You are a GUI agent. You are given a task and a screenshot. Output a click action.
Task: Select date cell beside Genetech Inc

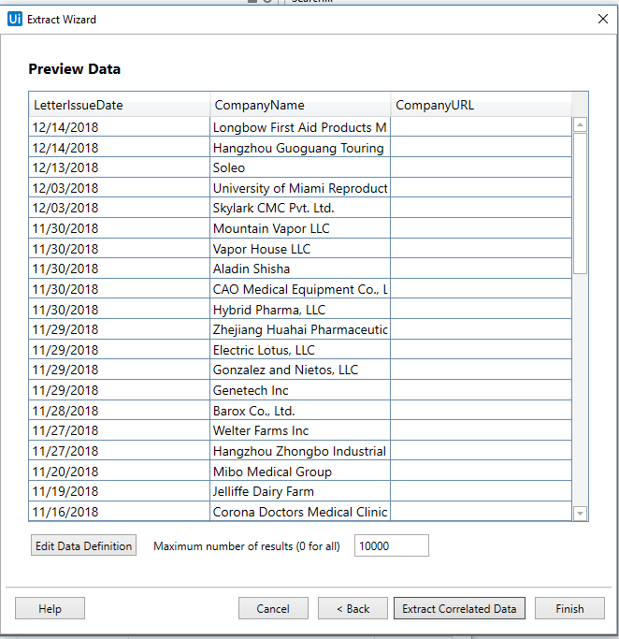[x=120, y=390]
